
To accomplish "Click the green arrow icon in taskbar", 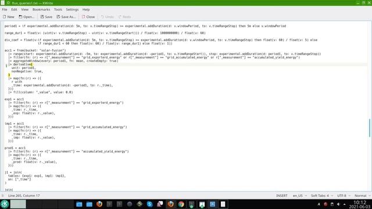I will 139,204.
